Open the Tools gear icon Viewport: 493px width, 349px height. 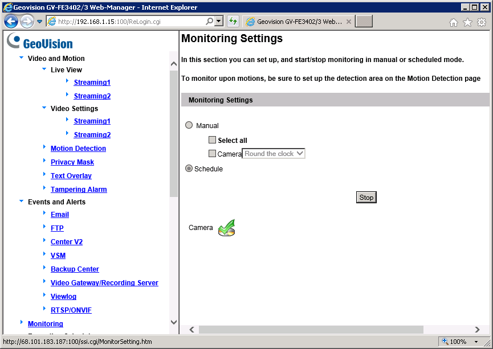coord(482,22)
